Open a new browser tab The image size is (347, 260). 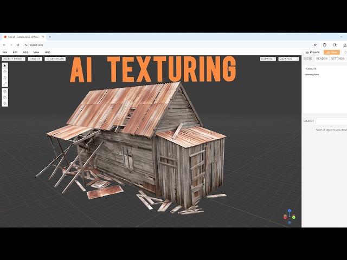pos(50,37)
